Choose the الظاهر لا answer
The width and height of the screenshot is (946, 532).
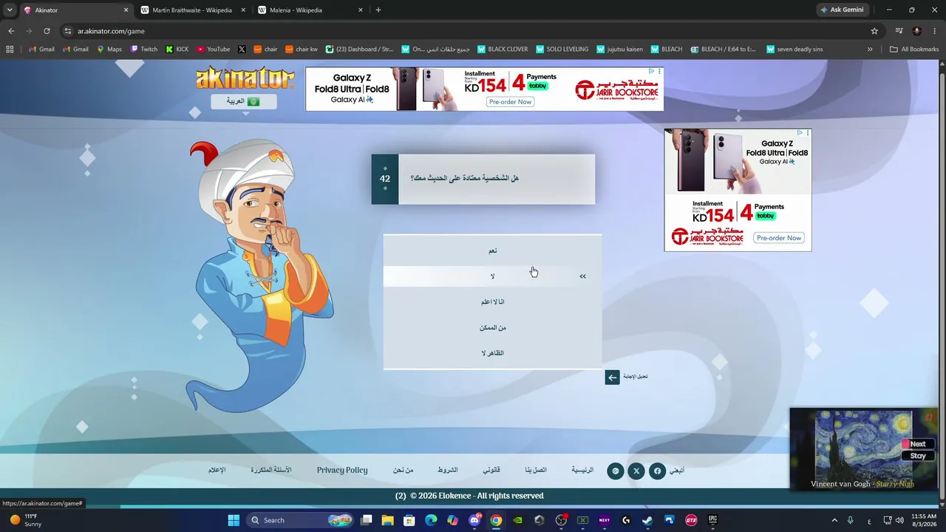tap(492, 353)
